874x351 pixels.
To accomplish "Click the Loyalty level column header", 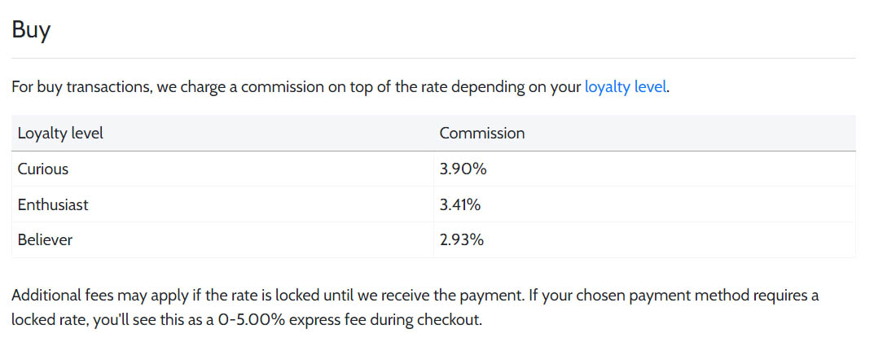I will 60,134.
